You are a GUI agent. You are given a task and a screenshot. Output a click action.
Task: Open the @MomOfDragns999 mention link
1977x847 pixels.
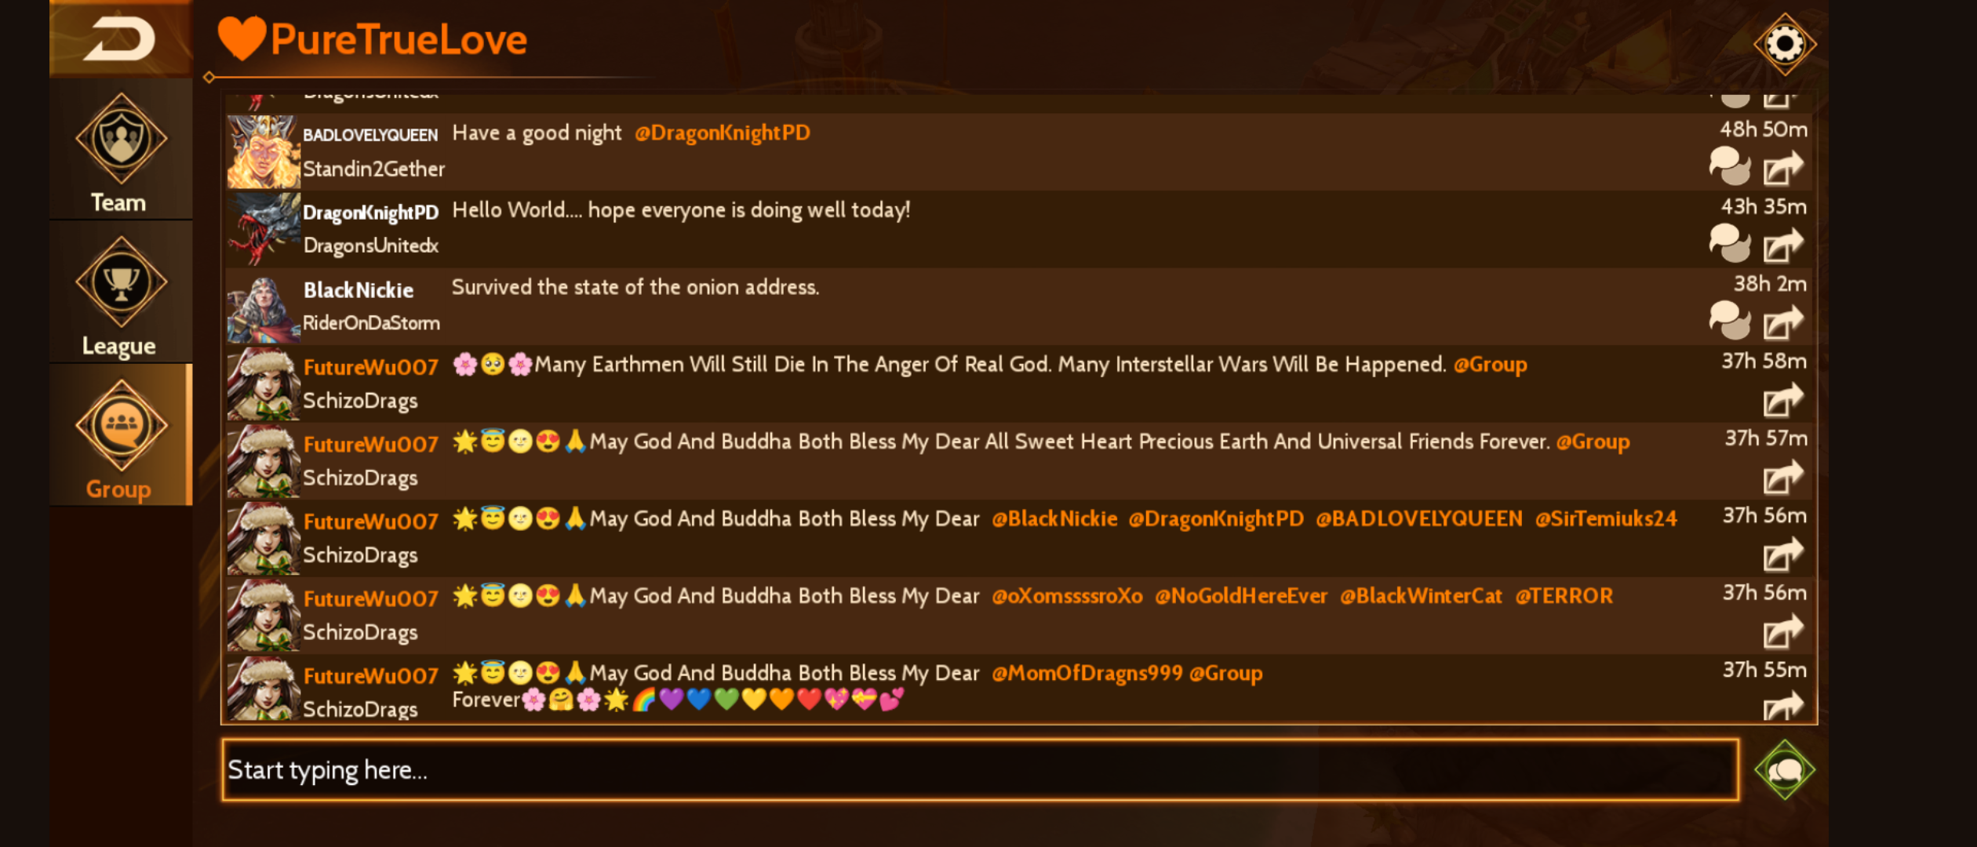coord(1087,673)
